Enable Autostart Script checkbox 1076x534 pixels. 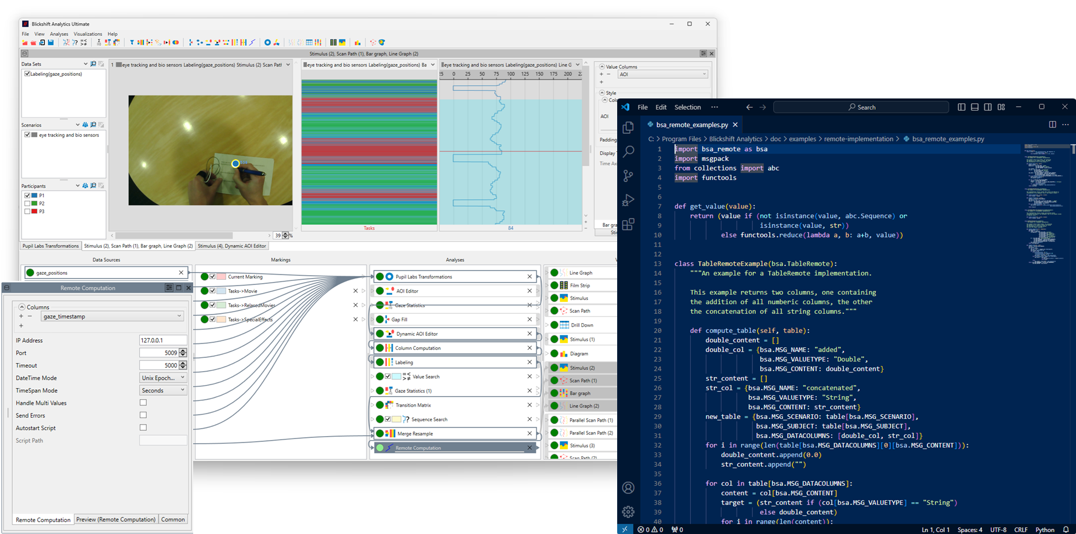143,427
